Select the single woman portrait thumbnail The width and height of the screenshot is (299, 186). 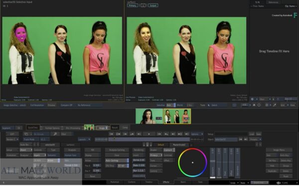149,116
